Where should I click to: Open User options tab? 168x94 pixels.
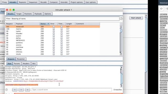click(x=91, y=2)
